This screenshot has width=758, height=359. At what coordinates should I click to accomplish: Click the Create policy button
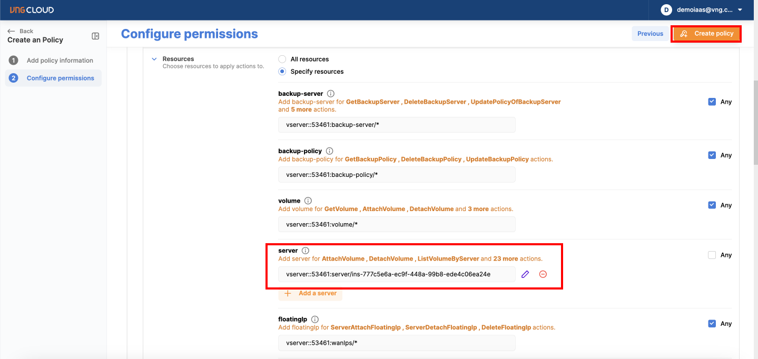pyautogui.click(x=706, y=34)
